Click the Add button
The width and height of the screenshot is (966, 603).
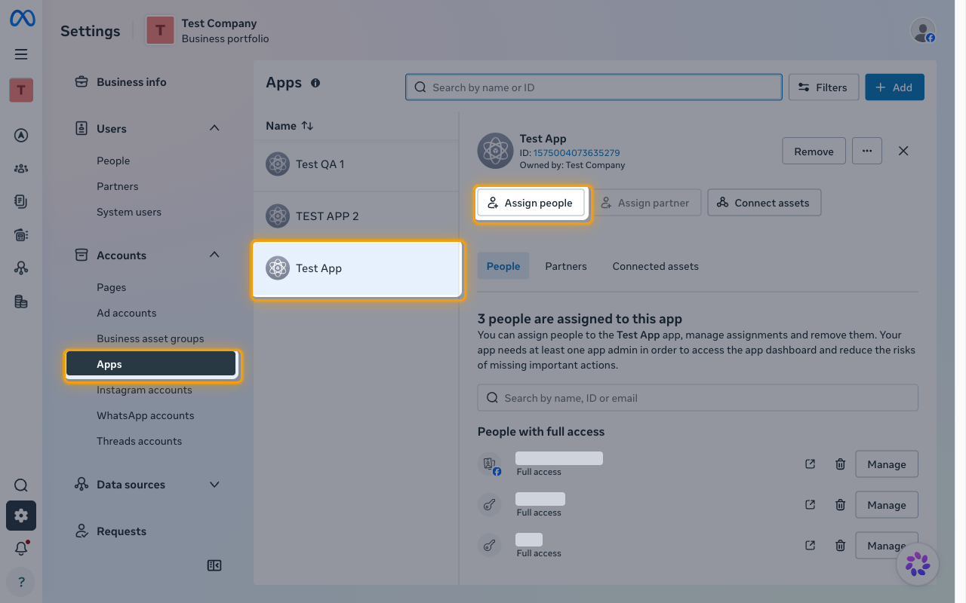click(894, 87)
